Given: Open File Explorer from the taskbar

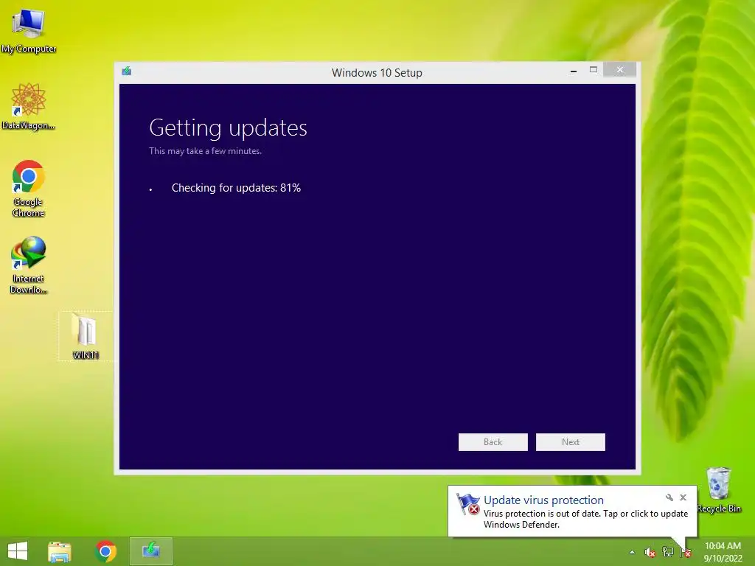Looking at the screenshot, I should 60,551.
